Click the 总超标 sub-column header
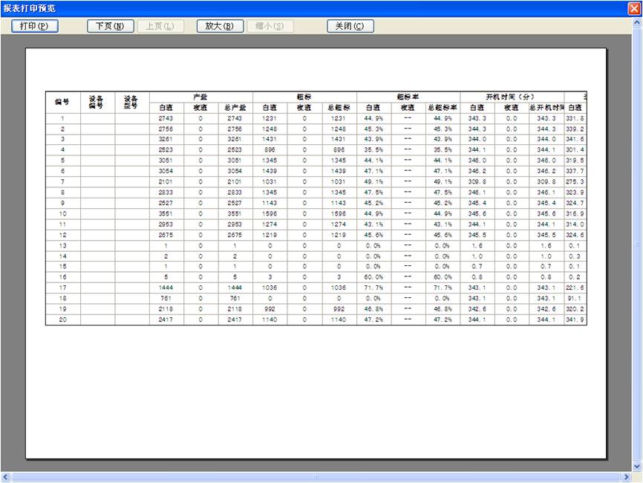 (339, 108)
